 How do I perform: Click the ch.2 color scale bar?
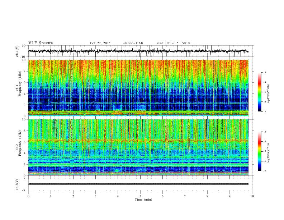pos(259,151)
